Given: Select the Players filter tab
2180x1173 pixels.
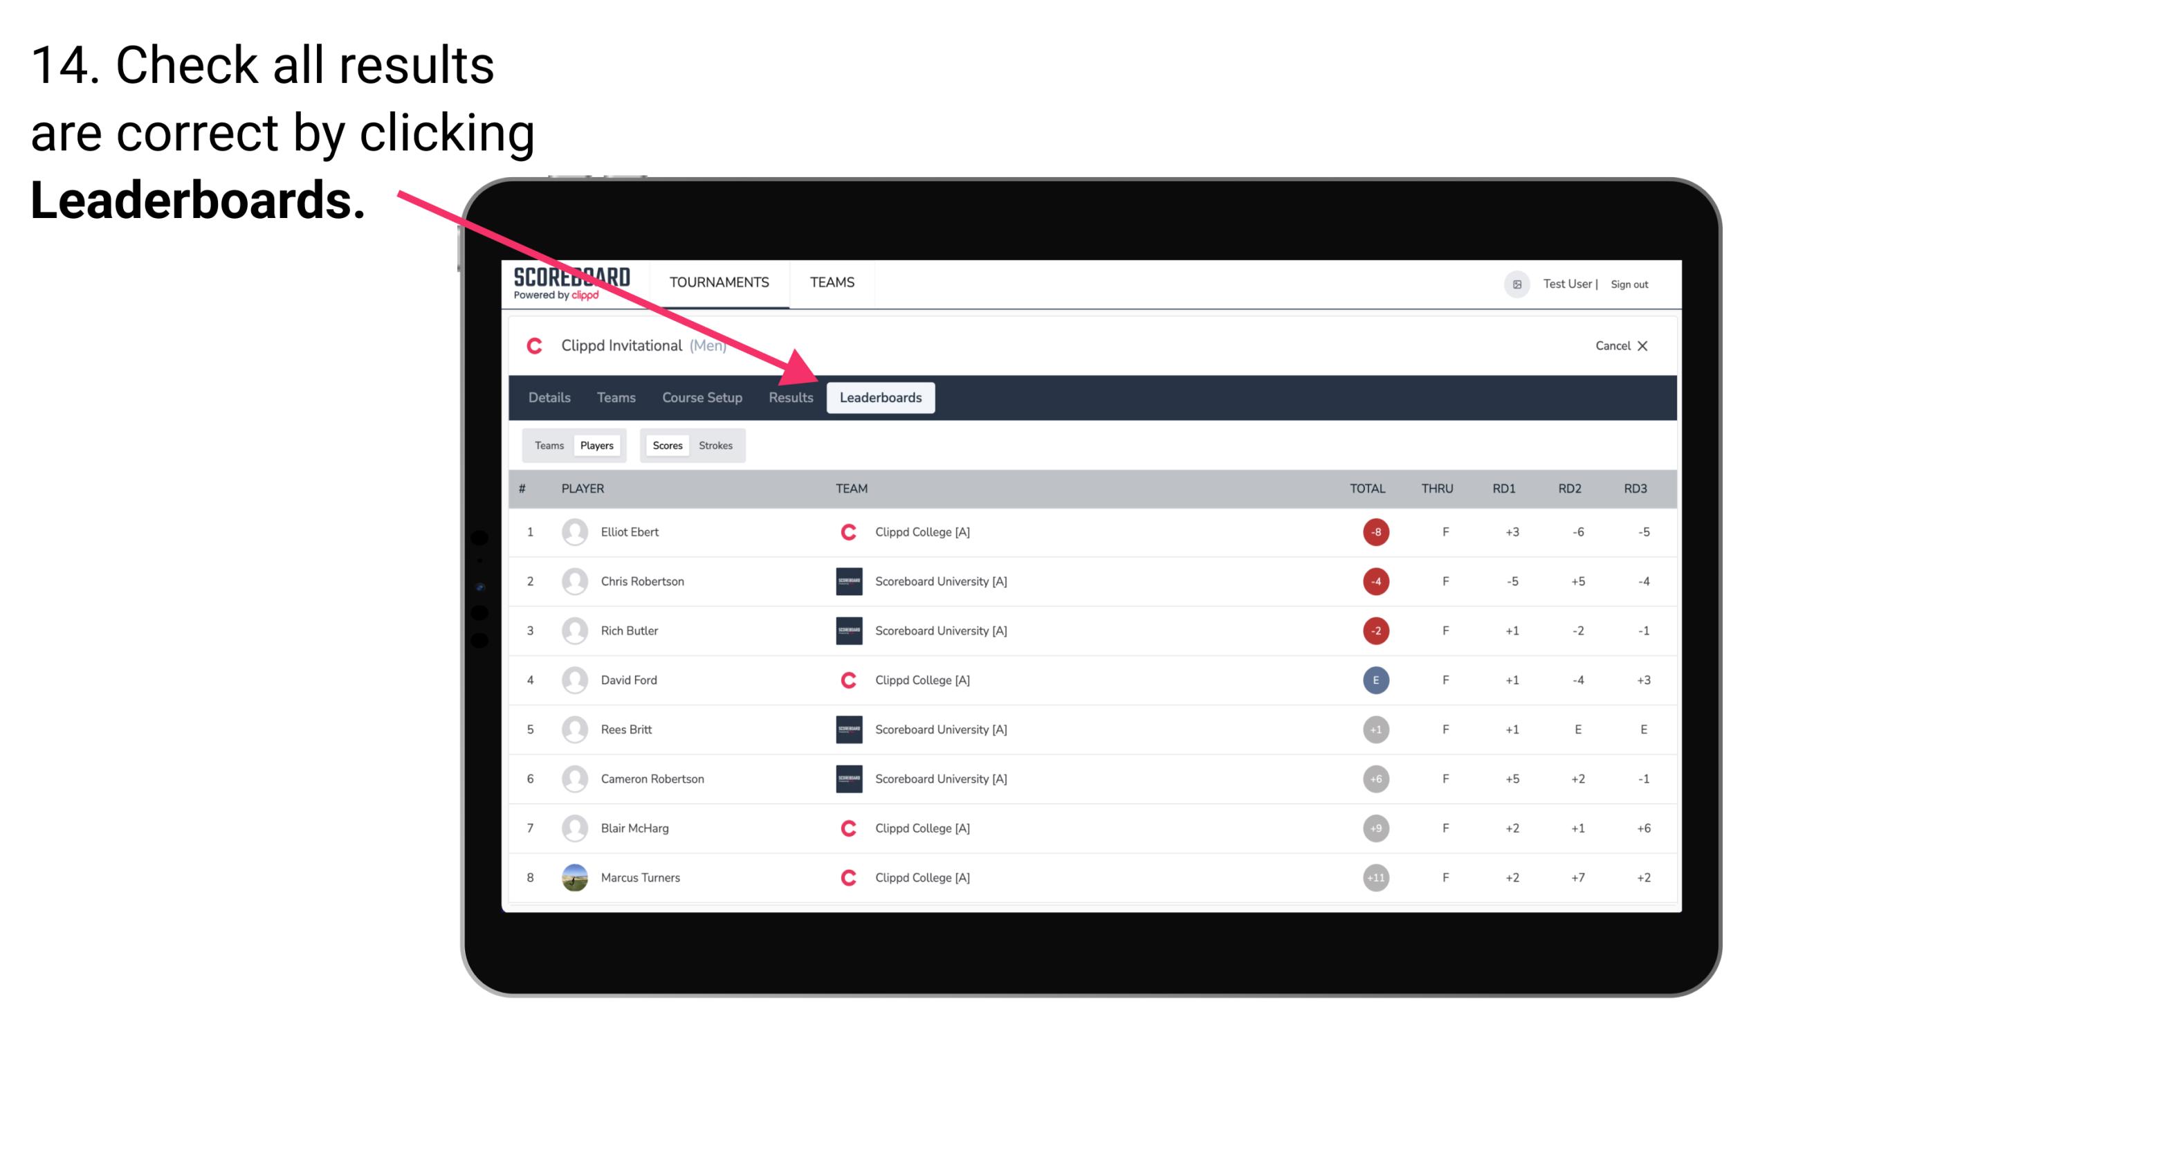Looking at the screenshot, I should tap(596, 445).
